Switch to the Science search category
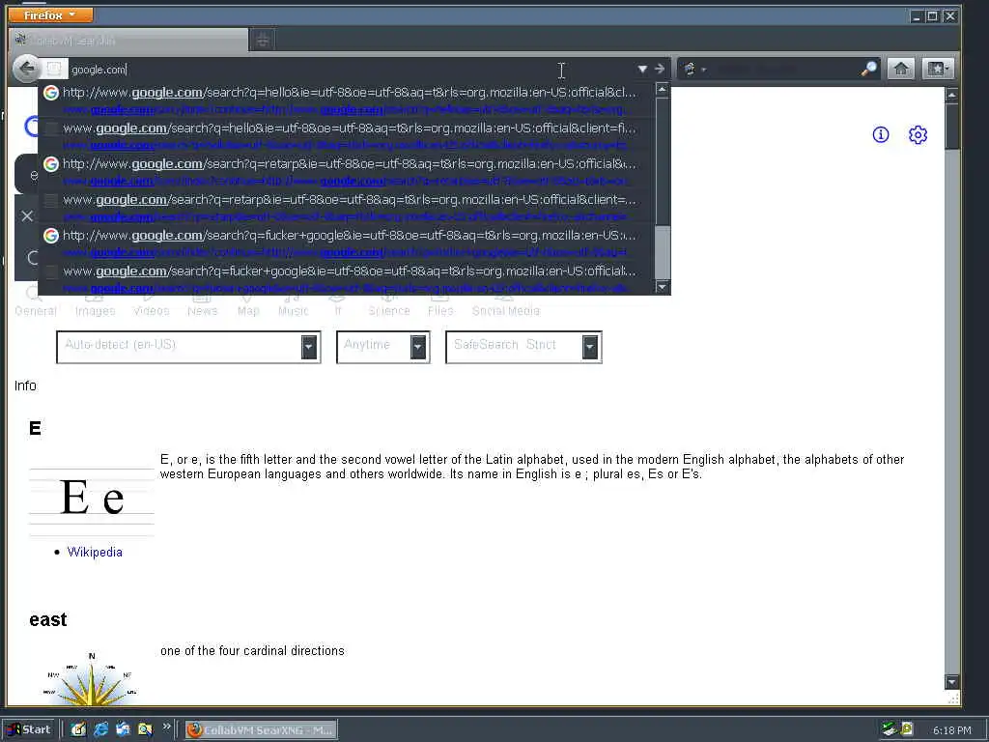The image size is (989, 742). [388, 304]
